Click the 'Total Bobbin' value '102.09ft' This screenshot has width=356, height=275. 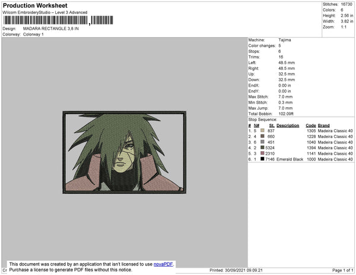coord(286,114)
